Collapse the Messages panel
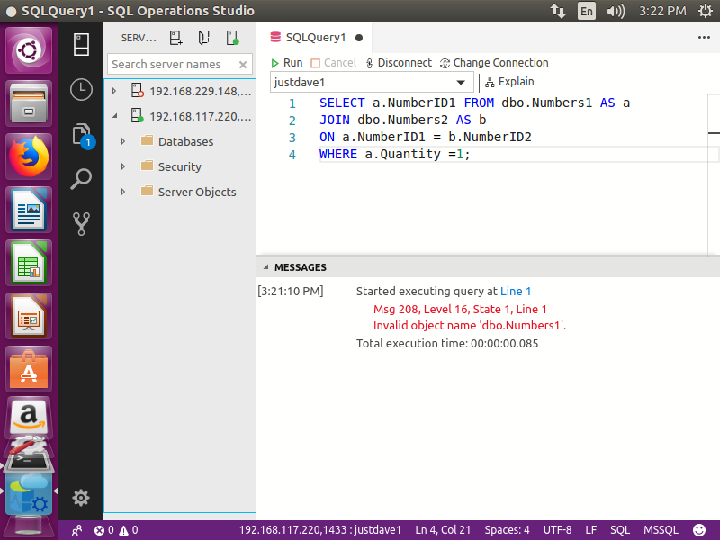This screenshot has width=720, height=540. pos(265,267)
